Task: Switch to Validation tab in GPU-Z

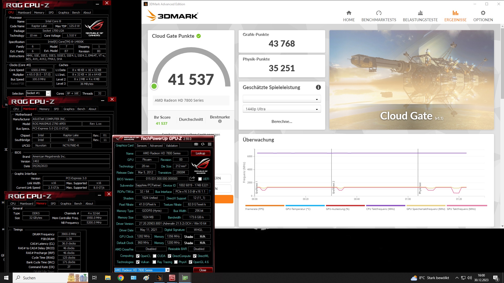Action: [x=172, y=146]
